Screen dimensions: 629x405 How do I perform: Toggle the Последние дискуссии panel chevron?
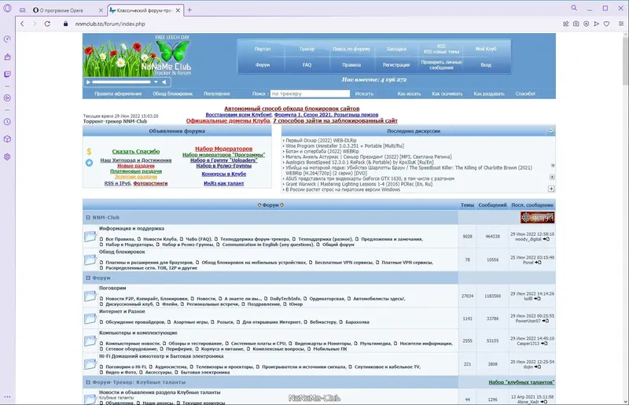(x=551, y=131)
